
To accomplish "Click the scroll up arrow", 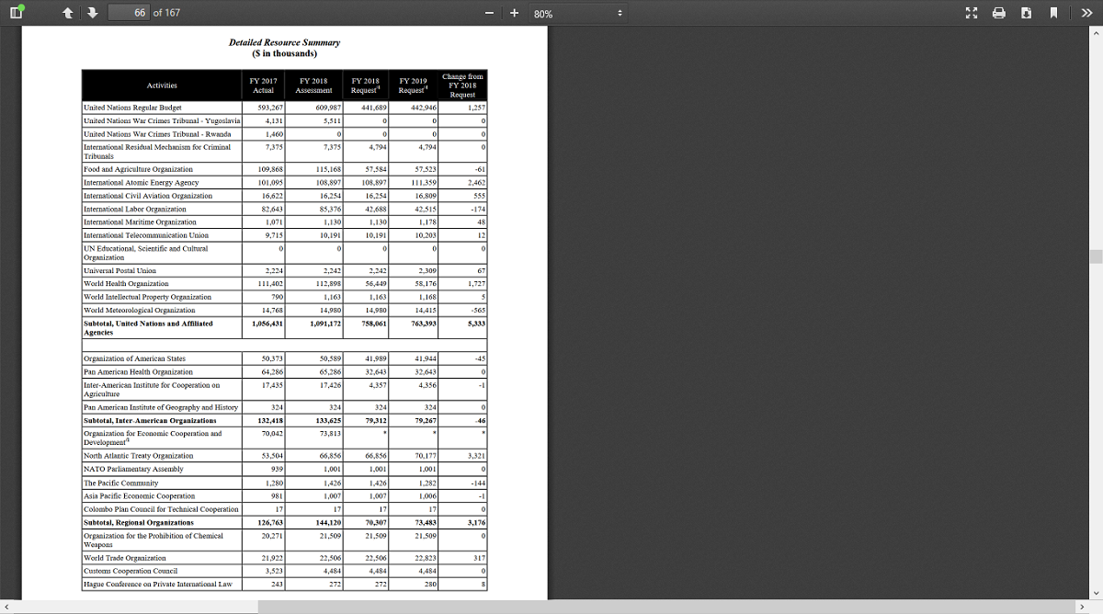I will pos(1096,32).
